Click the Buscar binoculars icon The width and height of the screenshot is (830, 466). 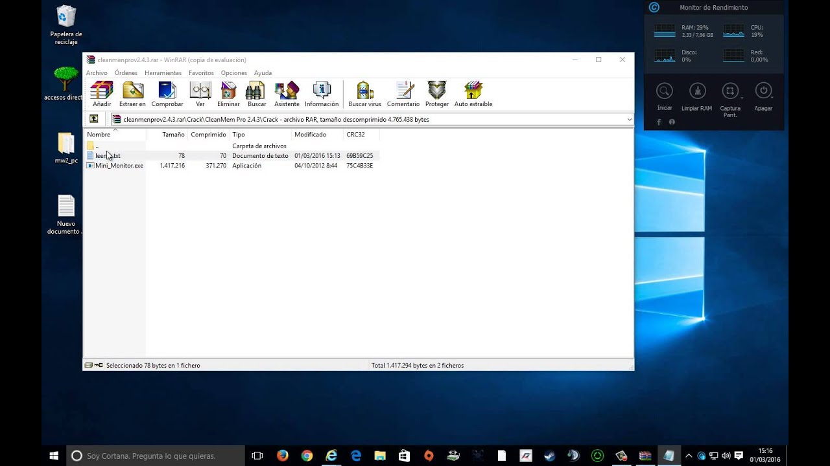coord(257,94)
